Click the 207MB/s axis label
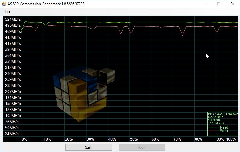This screenshot has height=152, width=240. coord(13,92)
